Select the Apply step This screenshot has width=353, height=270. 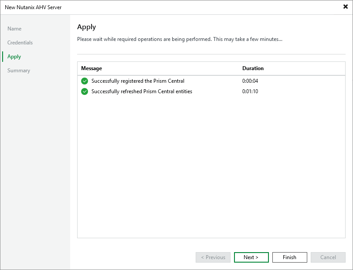coord(14,56)
